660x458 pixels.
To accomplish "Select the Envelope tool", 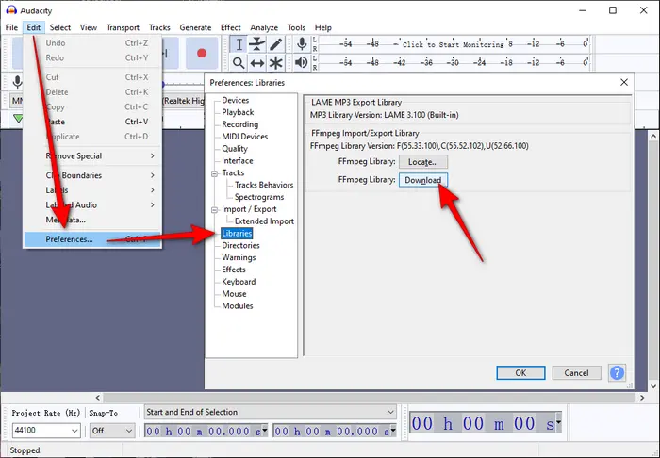I will [x=257, y=43].
